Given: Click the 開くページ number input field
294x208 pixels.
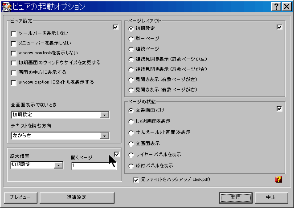Looking at the screenshot, I should [94, 166].
